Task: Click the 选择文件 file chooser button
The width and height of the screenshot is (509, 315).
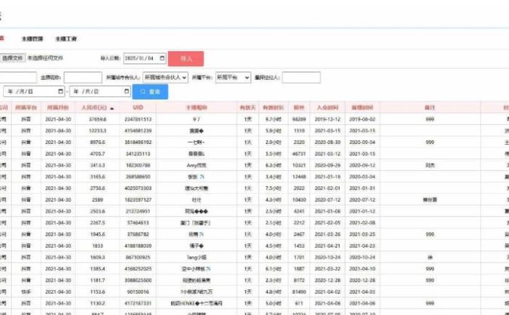Action: point(12,58)
